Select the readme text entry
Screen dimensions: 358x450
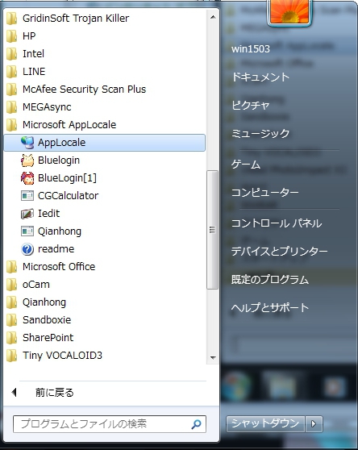coord(56,249)
